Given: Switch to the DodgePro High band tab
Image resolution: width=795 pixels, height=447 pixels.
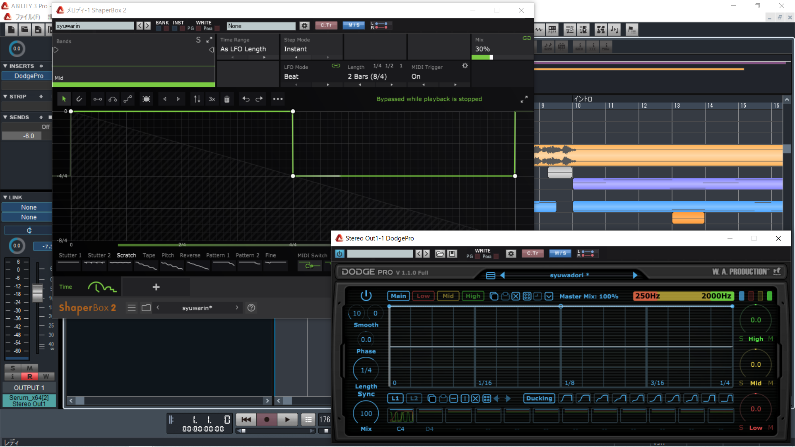Looking at the screenshot, I should [x=473, y=296].
